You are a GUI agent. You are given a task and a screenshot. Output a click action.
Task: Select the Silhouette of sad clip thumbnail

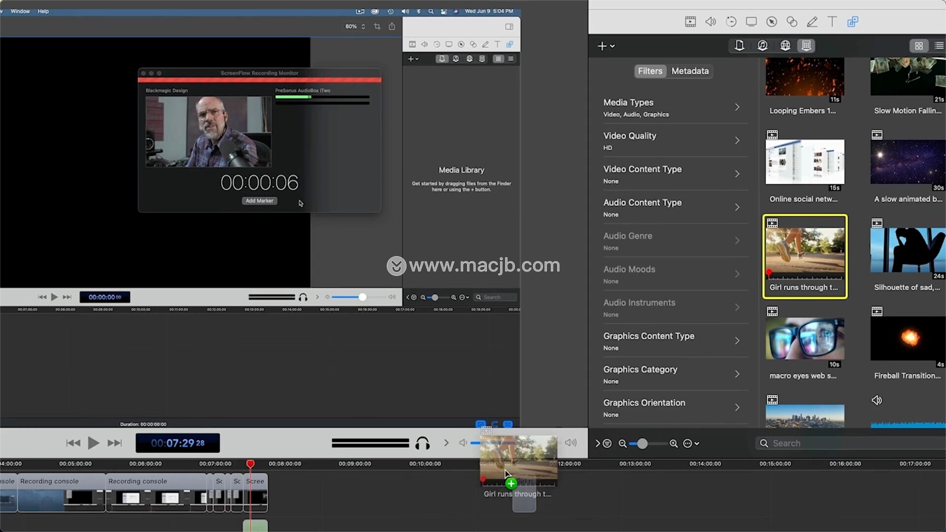pos(908,250)
